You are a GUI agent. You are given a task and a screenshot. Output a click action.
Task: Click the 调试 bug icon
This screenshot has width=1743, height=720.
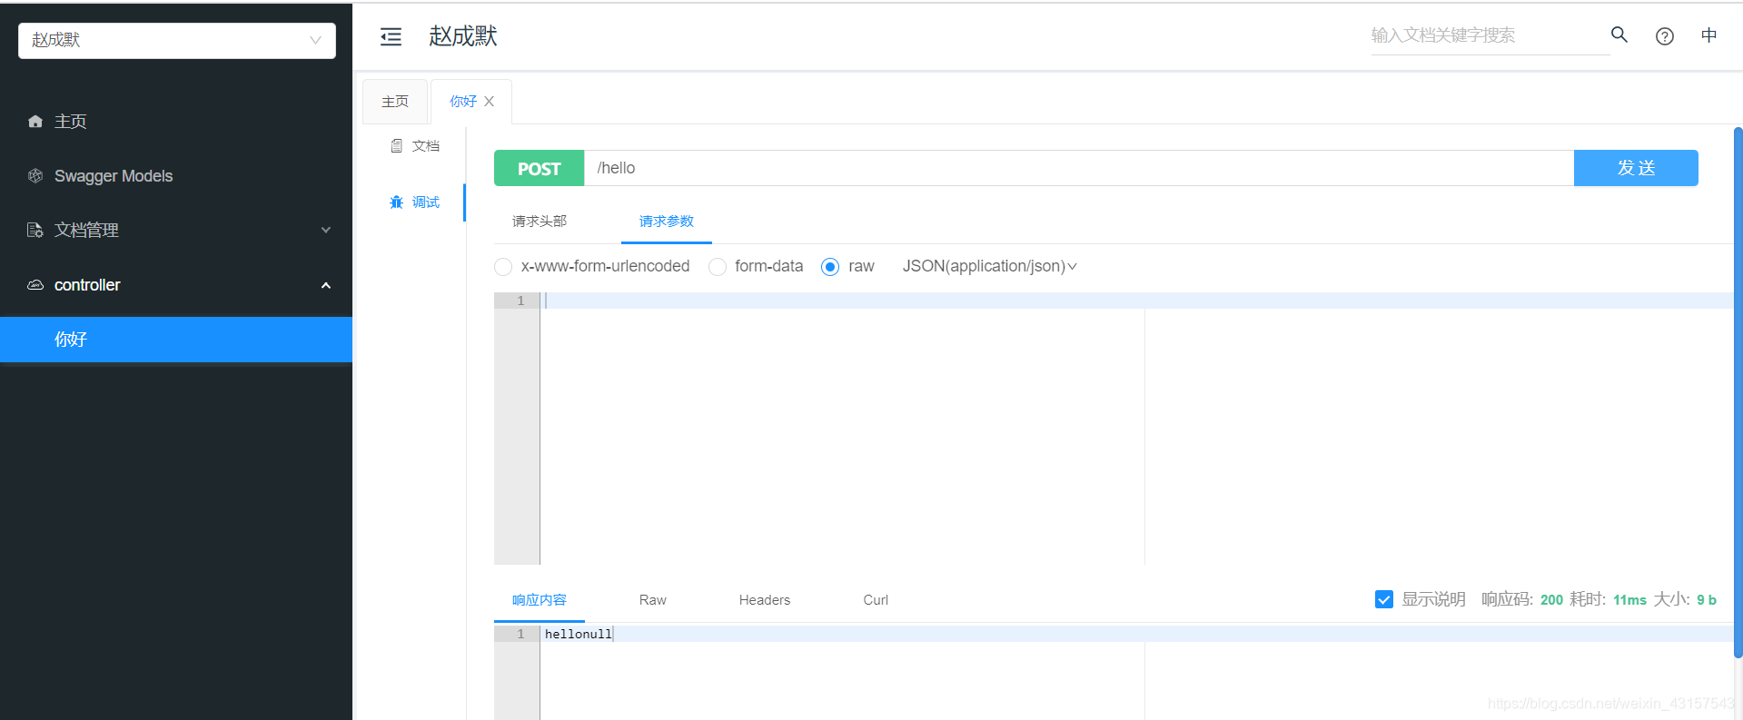pos(396,202)
